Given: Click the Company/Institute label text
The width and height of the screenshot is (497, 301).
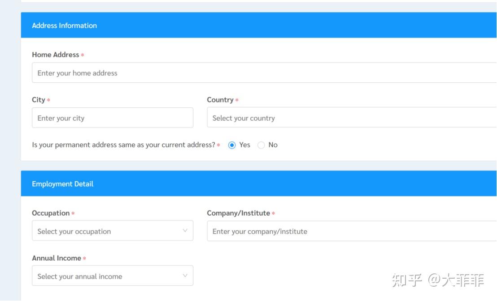Looking at the screenshot, I should [x=239, y=213].
